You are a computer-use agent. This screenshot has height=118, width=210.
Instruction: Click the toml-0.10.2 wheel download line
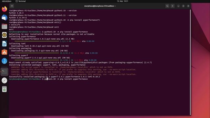coord(40,46)
